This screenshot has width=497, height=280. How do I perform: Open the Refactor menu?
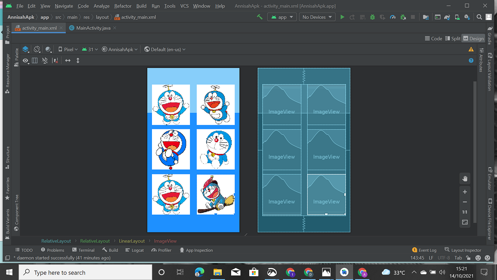[123, 6]
